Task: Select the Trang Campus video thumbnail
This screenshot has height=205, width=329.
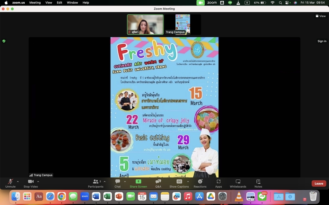Action: click(182, 24)
